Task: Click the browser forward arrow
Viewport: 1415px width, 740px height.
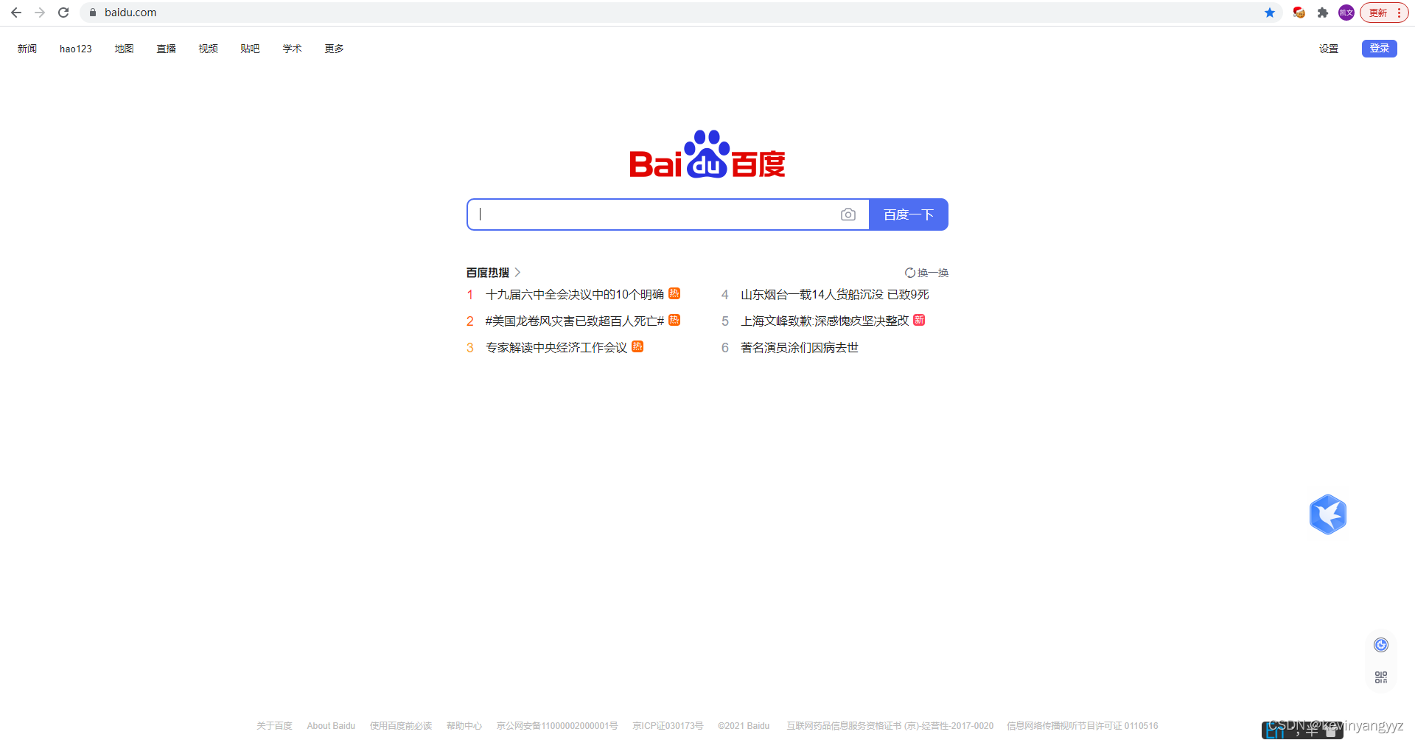Action: 40,13
